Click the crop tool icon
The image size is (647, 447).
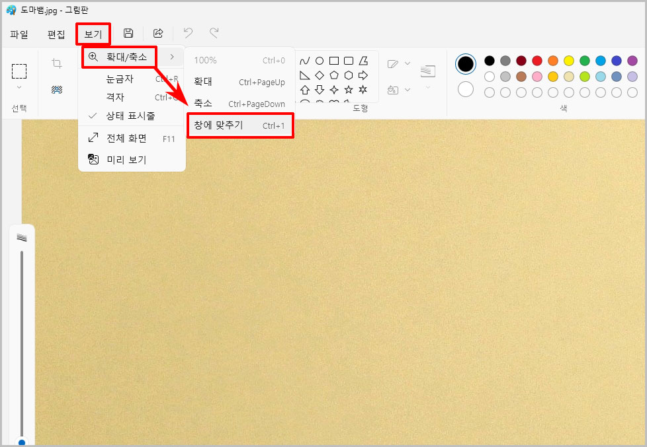pos(57,63)
